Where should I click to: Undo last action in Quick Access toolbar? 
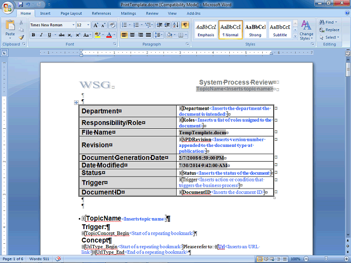click(x=28, y=4)
